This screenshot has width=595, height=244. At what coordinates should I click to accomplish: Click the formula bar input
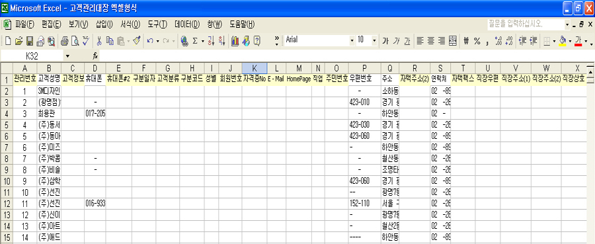point(346,56)
